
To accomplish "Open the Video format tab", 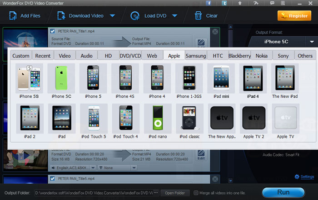I will [65, 56].
